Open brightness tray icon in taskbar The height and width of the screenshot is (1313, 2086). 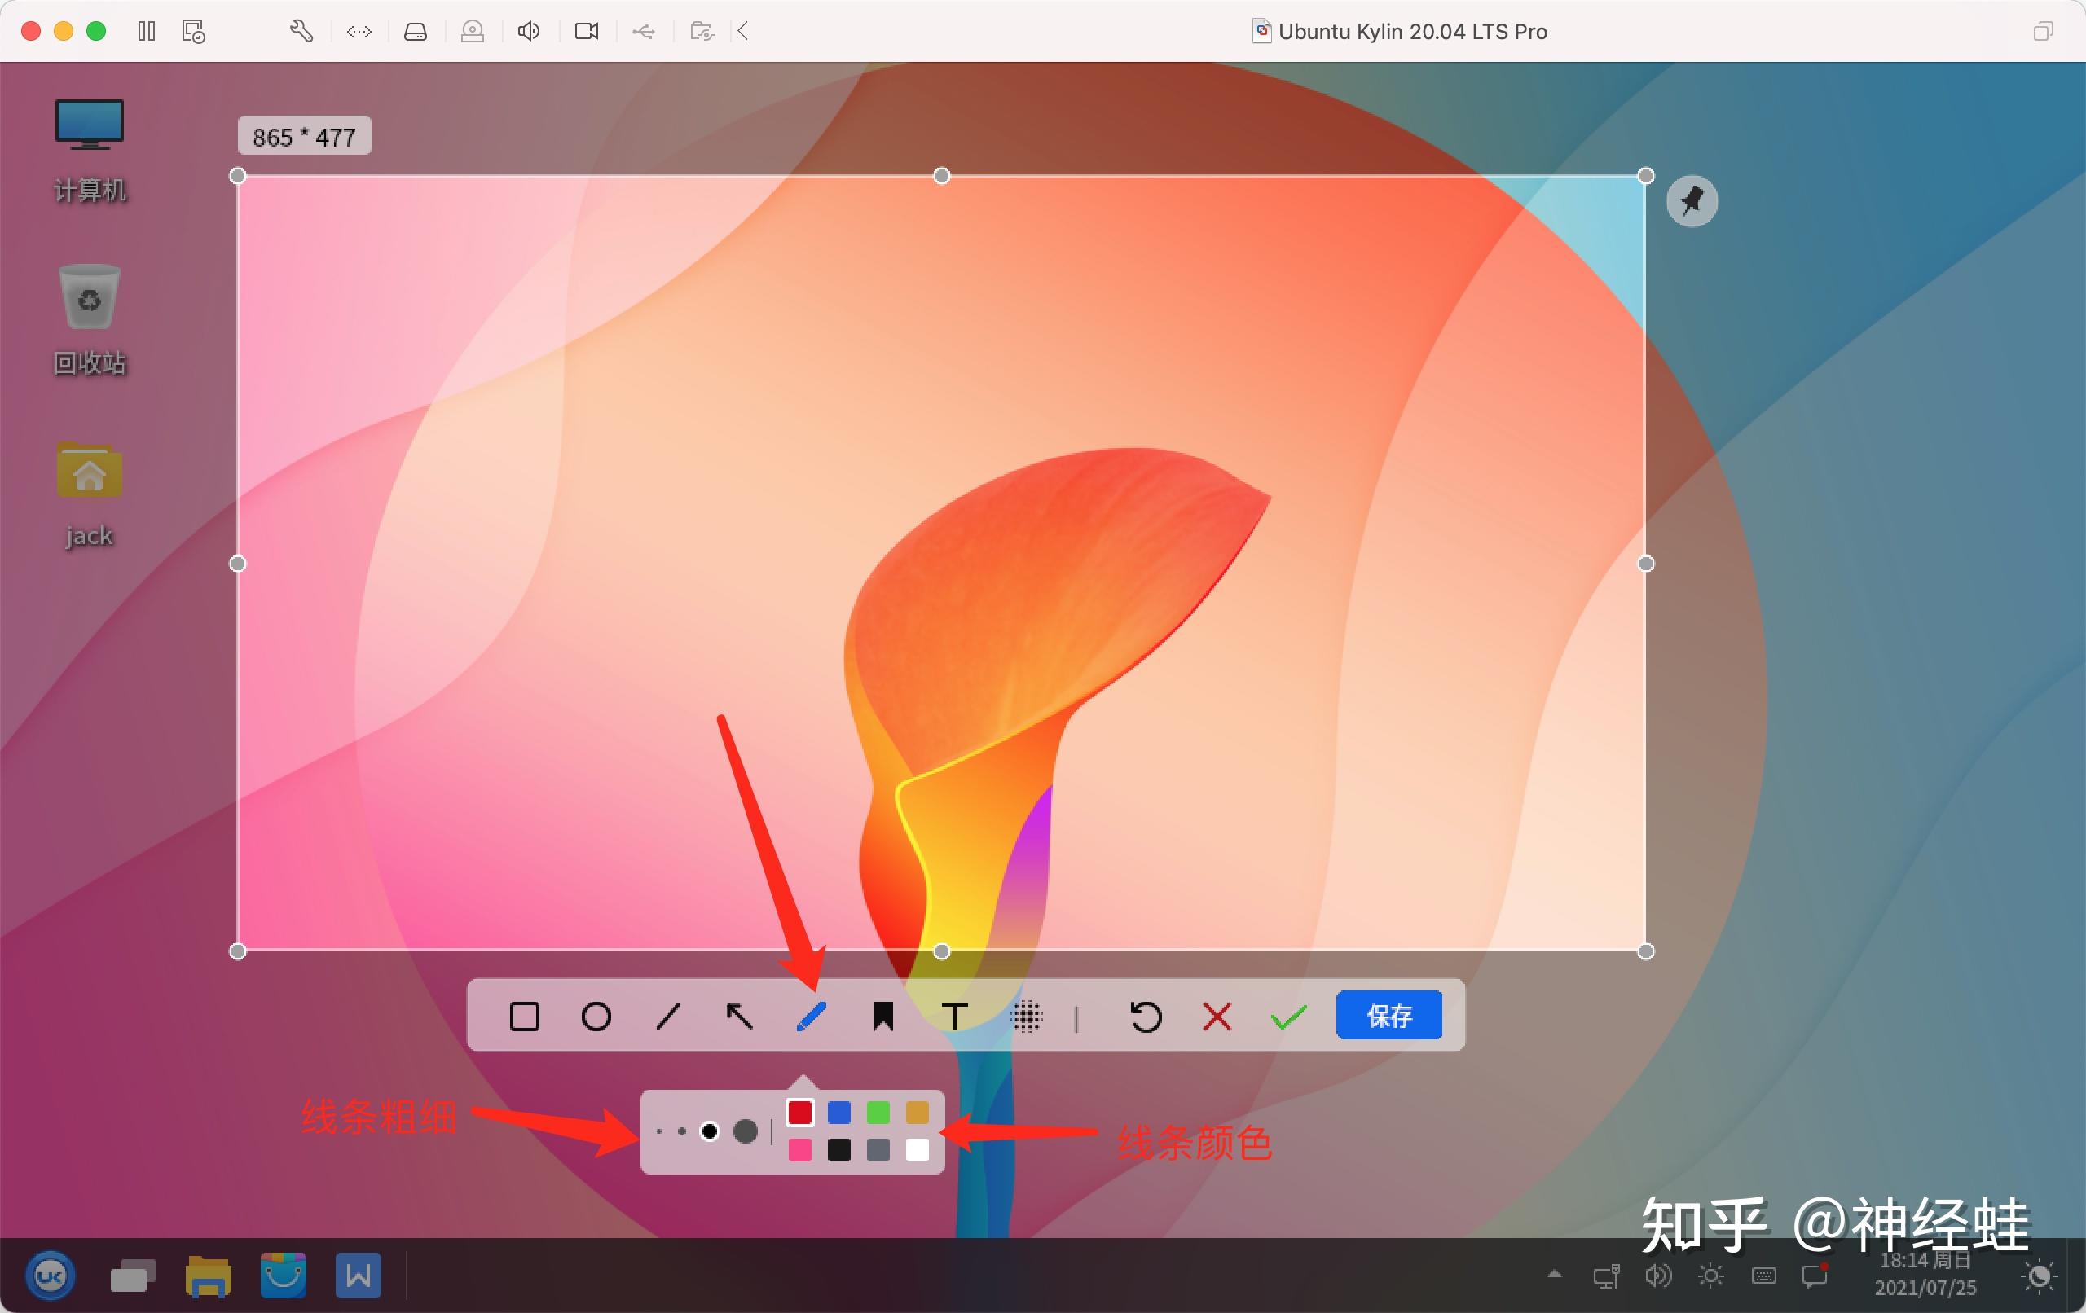click(1711, 1276)
